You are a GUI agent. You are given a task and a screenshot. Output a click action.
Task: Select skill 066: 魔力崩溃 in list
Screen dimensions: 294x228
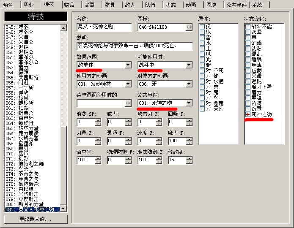pyautogui.click(x=32, y=133)
